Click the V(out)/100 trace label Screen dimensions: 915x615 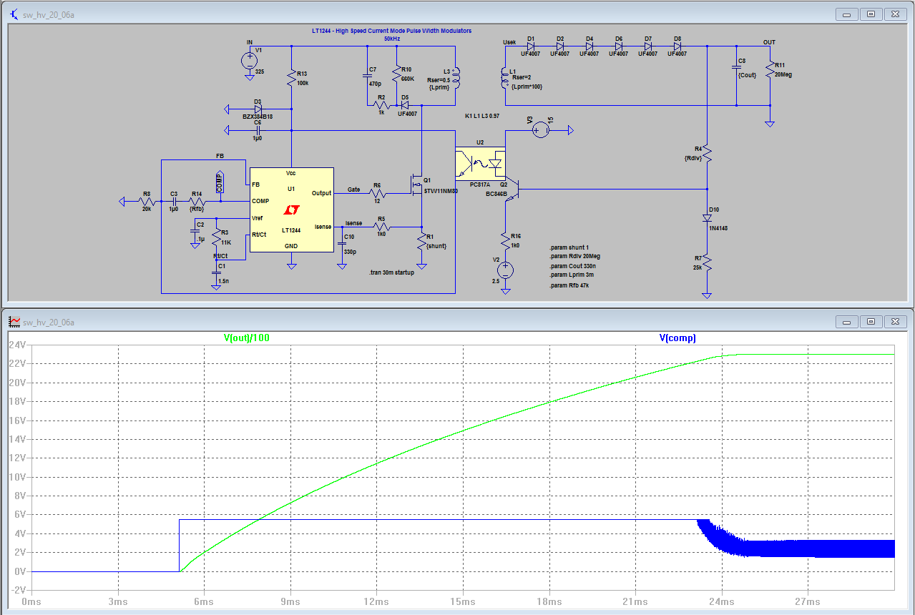(x=247, y=338)
